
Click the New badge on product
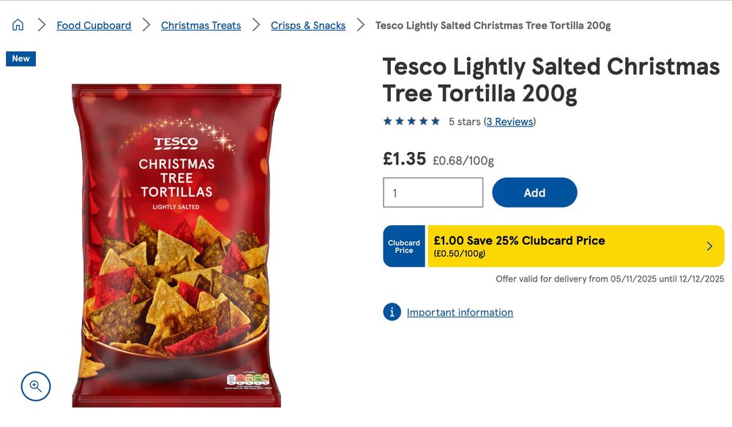point(20,58)
